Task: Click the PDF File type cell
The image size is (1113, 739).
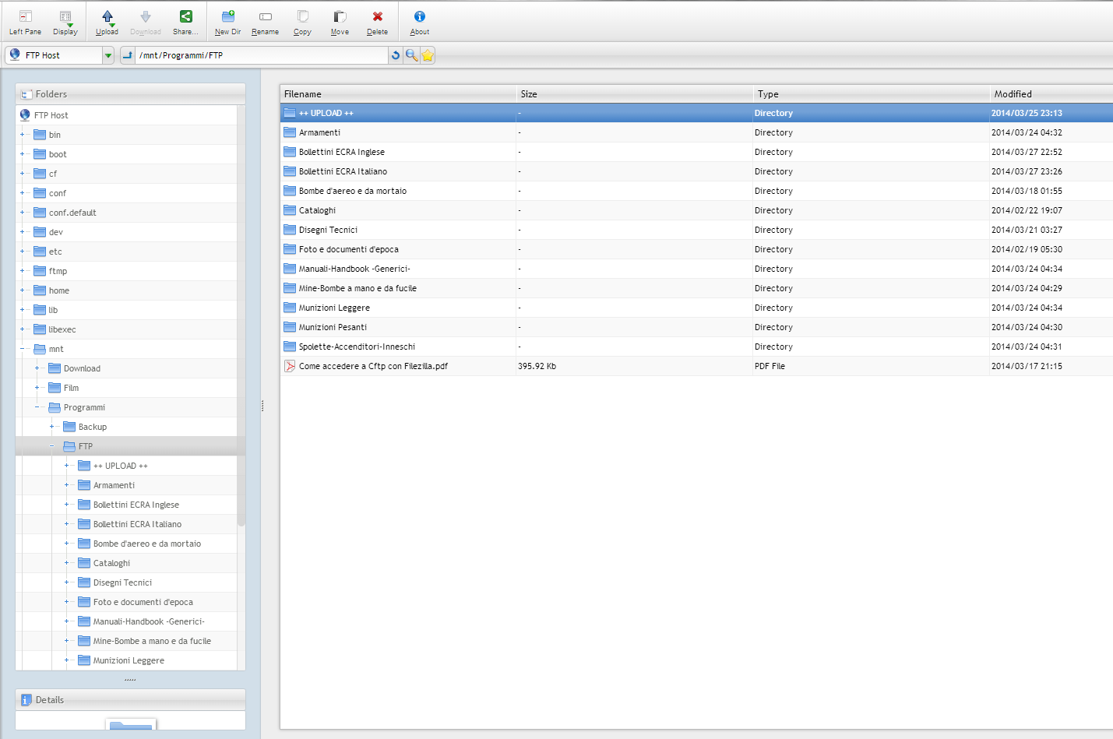Action: [x=770, y=366]
